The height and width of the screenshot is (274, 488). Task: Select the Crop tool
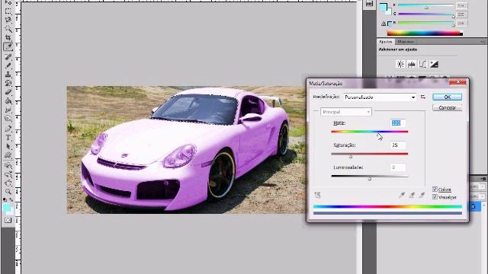point(8,38)
